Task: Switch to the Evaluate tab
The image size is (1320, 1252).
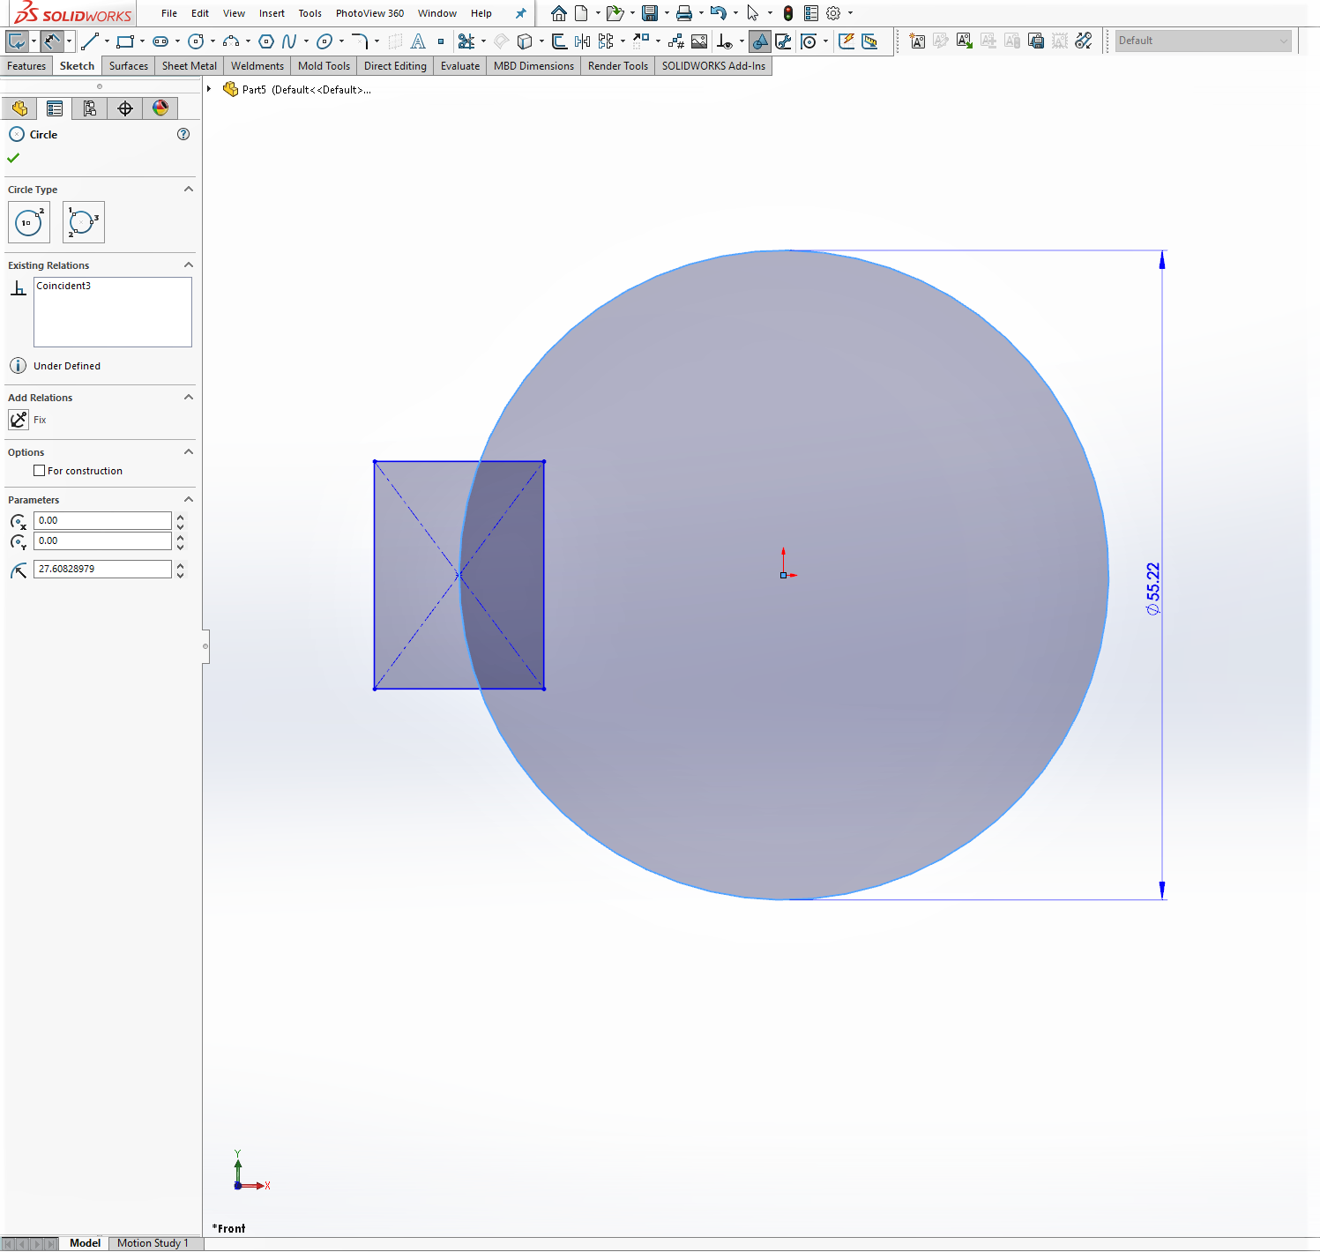Action: pyautogui.click(x=459, y=66)
